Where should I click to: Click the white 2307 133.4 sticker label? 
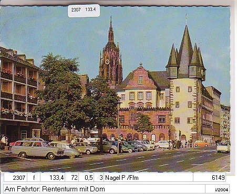point(84,10)
